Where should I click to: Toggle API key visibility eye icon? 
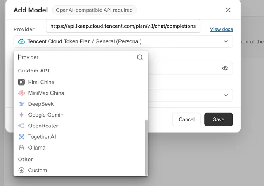[x=225, y=68]
